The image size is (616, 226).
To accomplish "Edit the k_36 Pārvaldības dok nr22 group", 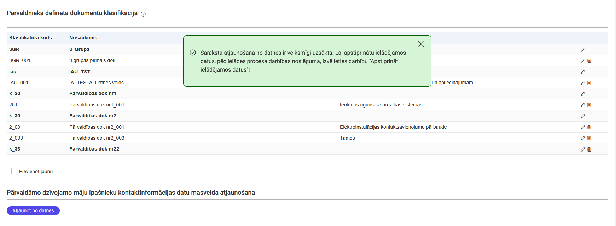I will pos(582,149).
